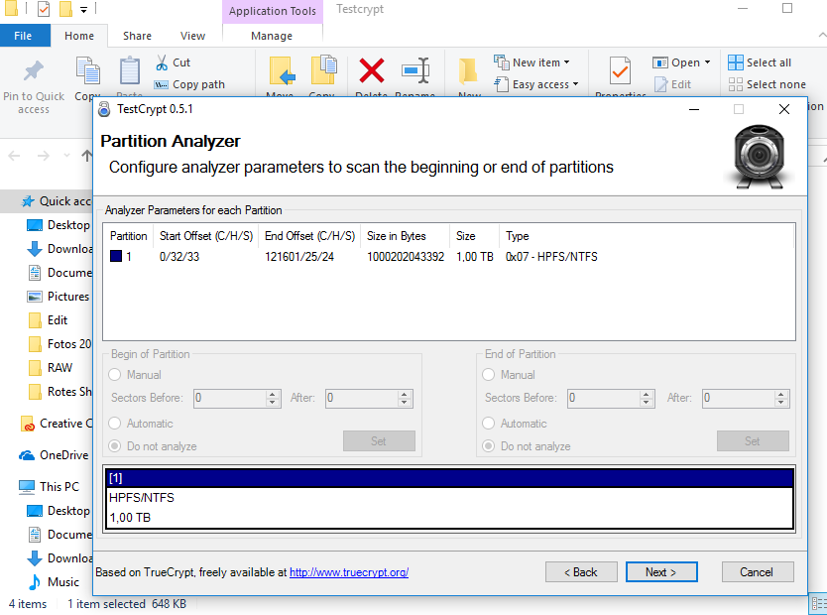Click the blue [1] partition map bar
827x615 pixels.
pyautogui.click(x=449, y=478)
